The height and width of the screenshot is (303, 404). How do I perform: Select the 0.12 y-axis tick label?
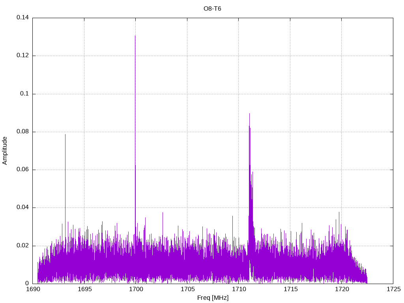tap(22, 56)
